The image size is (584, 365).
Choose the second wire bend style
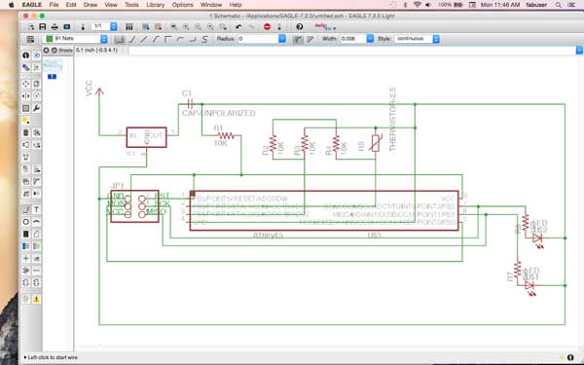[x=131, y=39]
